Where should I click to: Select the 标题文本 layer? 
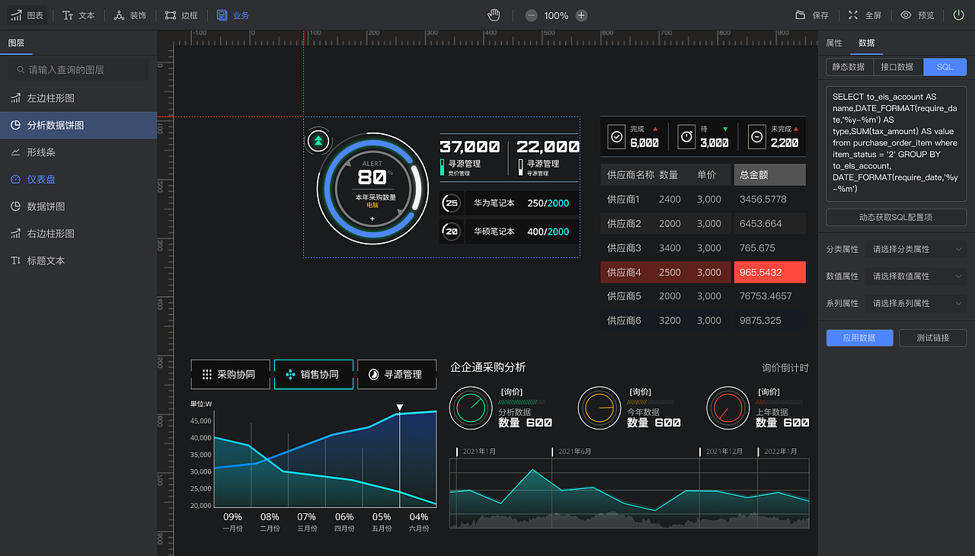78,260
